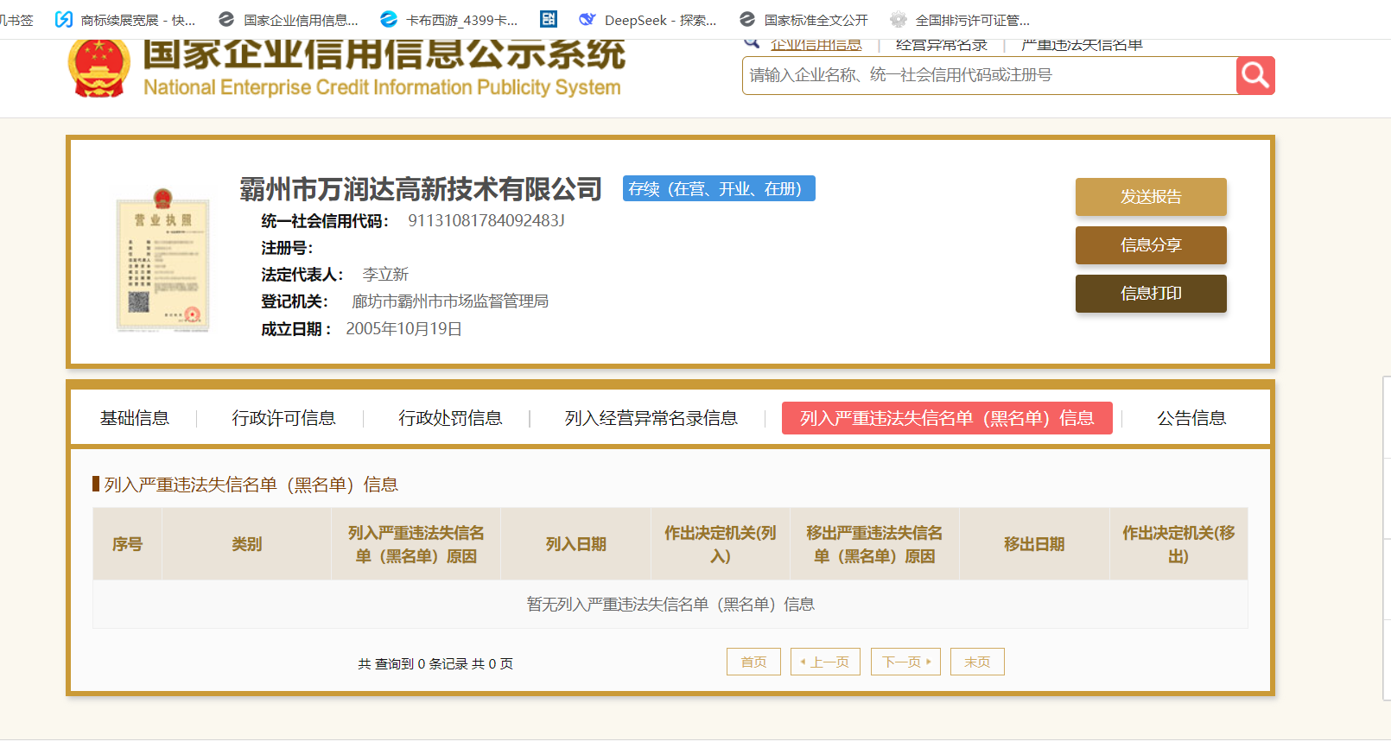The width and height of the screenshot is (1391, 748).
Task: Click the 企业信用信息 search category link
Action: pyautogui.click(x=816, y=45)
